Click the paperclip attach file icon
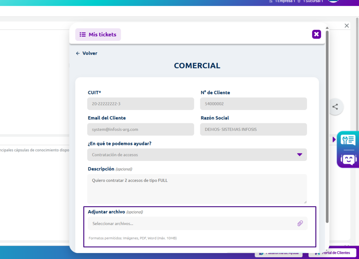 pos(300,223)
